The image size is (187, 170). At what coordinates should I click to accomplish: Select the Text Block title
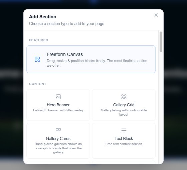[124, 139]
